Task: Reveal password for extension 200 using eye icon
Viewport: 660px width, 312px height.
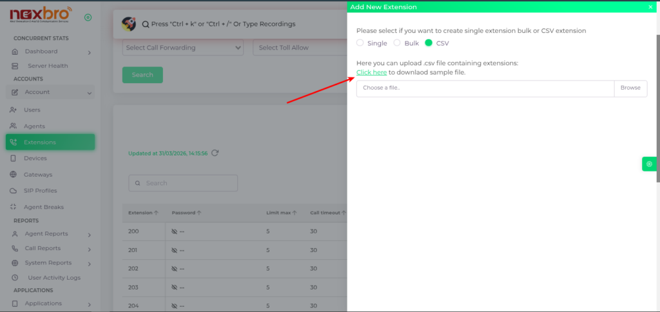Action: click(x=174, y=231)
